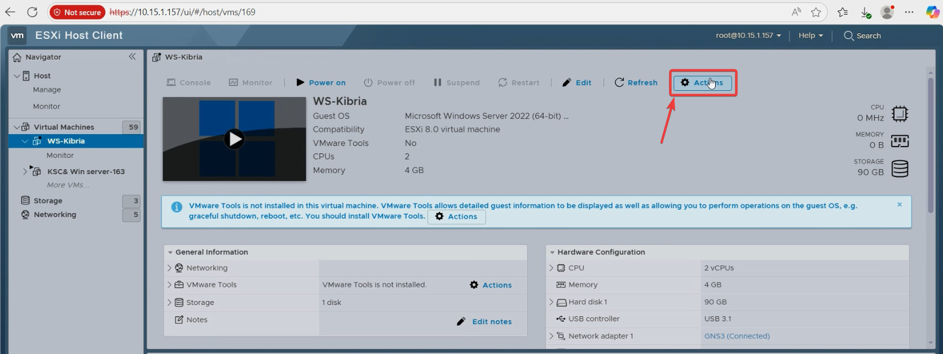Select WS-Kibria in the Navigator tree
Screen dimensions: 943x354
pos(65,141)
